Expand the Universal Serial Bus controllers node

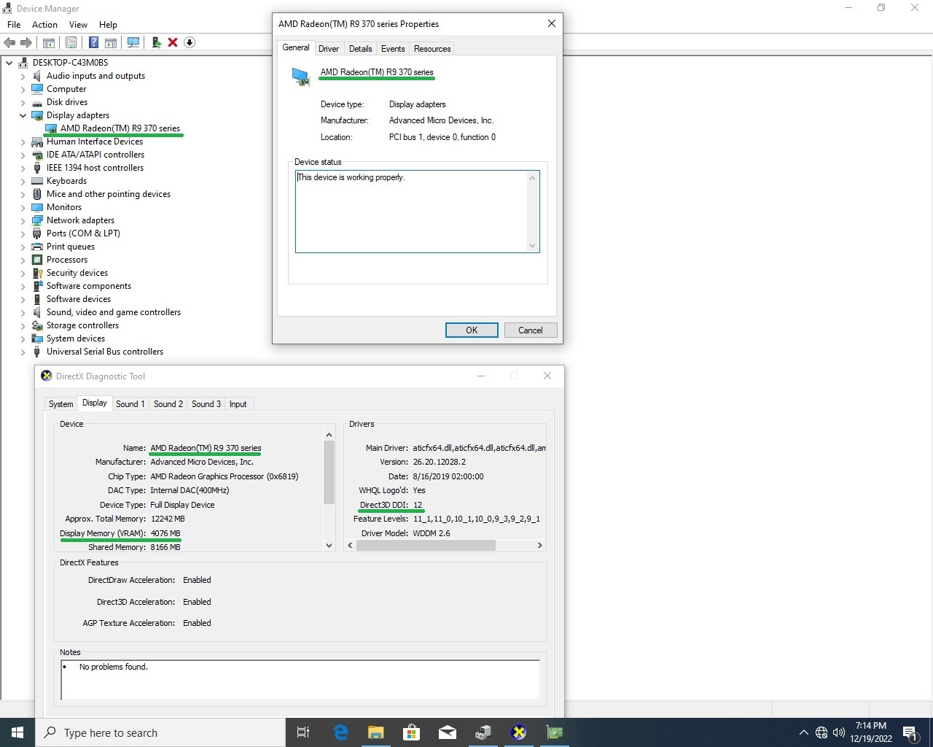coord(23,352)
